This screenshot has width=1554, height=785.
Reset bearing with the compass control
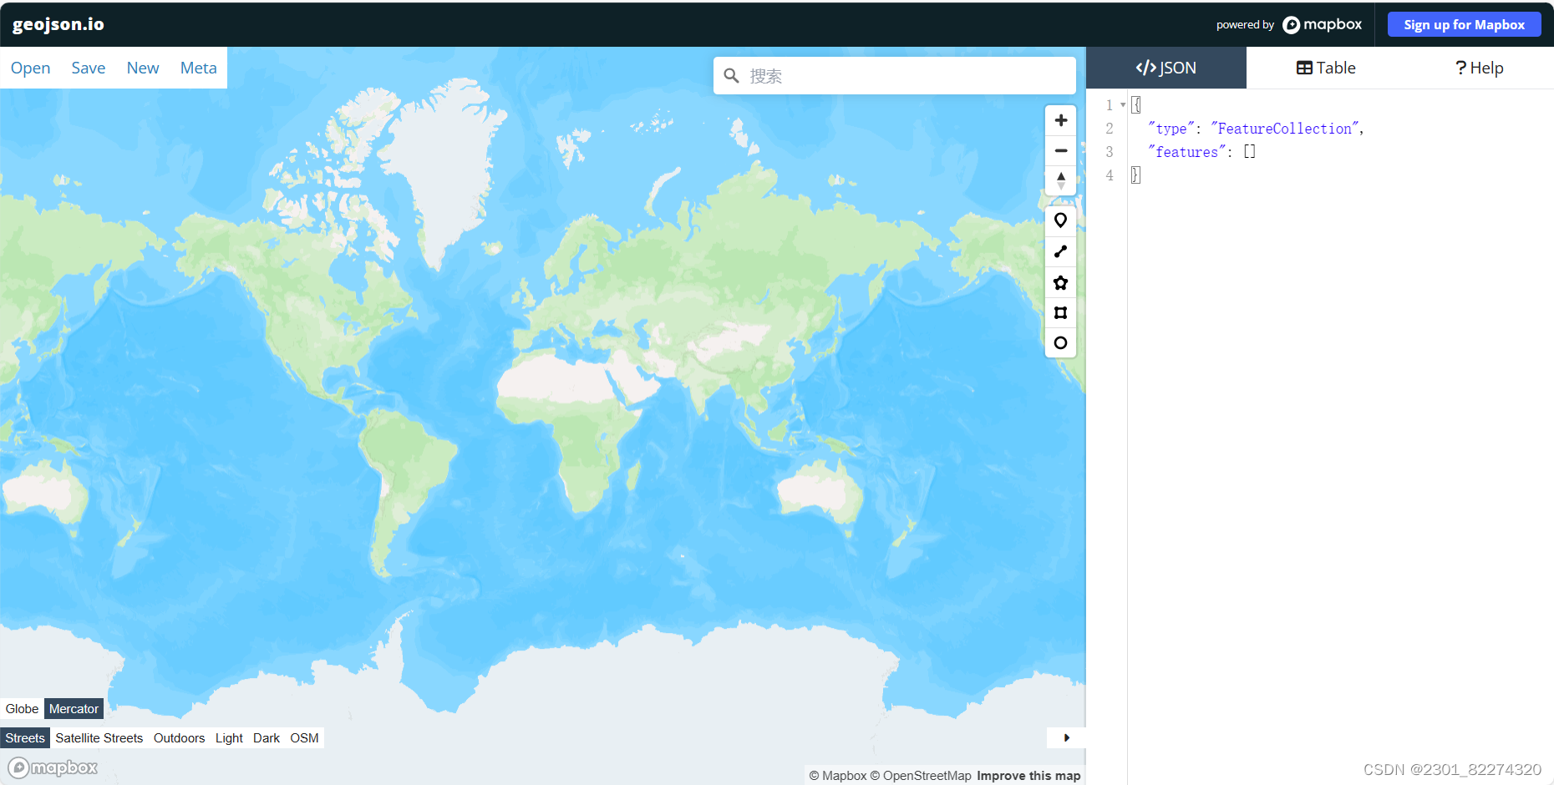pyautogui.click(x=1060, y=180)
